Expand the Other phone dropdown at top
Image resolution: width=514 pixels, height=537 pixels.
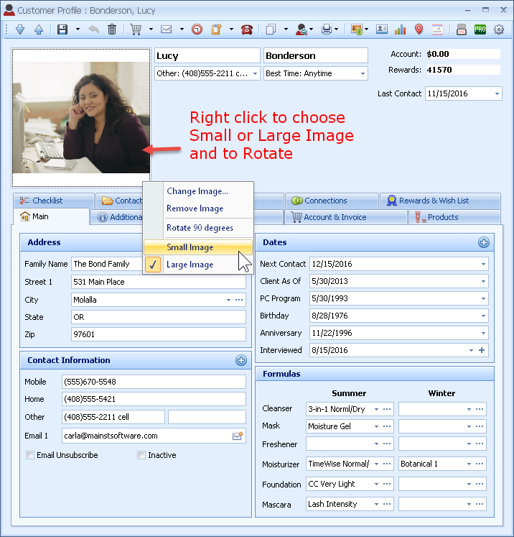(255, 73)
